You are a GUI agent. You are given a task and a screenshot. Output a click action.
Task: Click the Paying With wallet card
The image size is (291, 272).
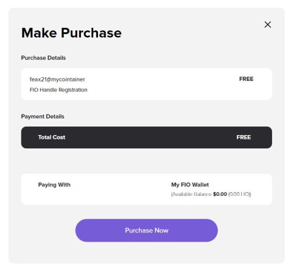coord(147,189)
